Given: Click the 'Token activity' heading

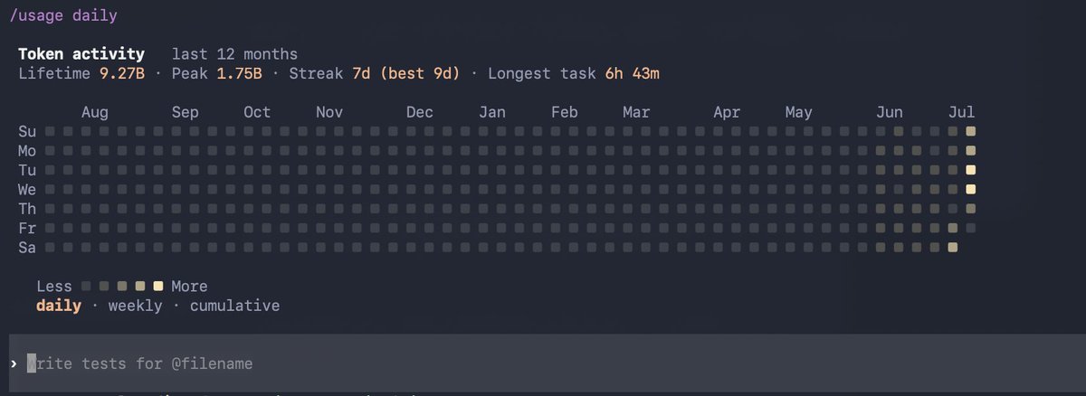Looking at the screenshot, I should (81, 54).
